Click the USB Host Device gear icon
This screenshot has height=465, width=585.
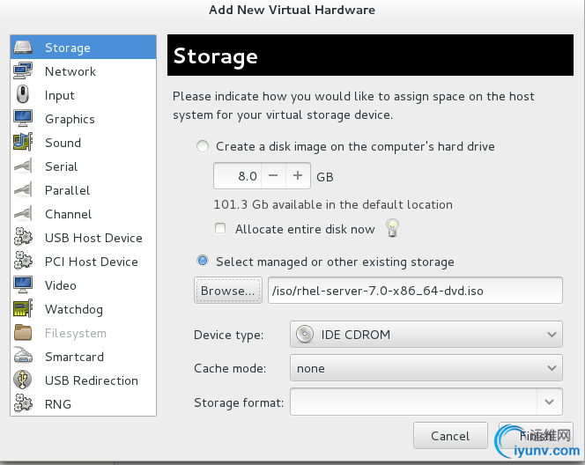click(23, 238)
